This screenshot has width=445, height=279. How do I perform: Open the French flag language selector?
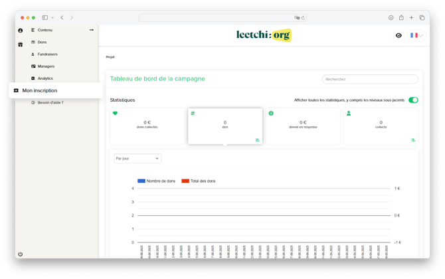pos(416,35)
